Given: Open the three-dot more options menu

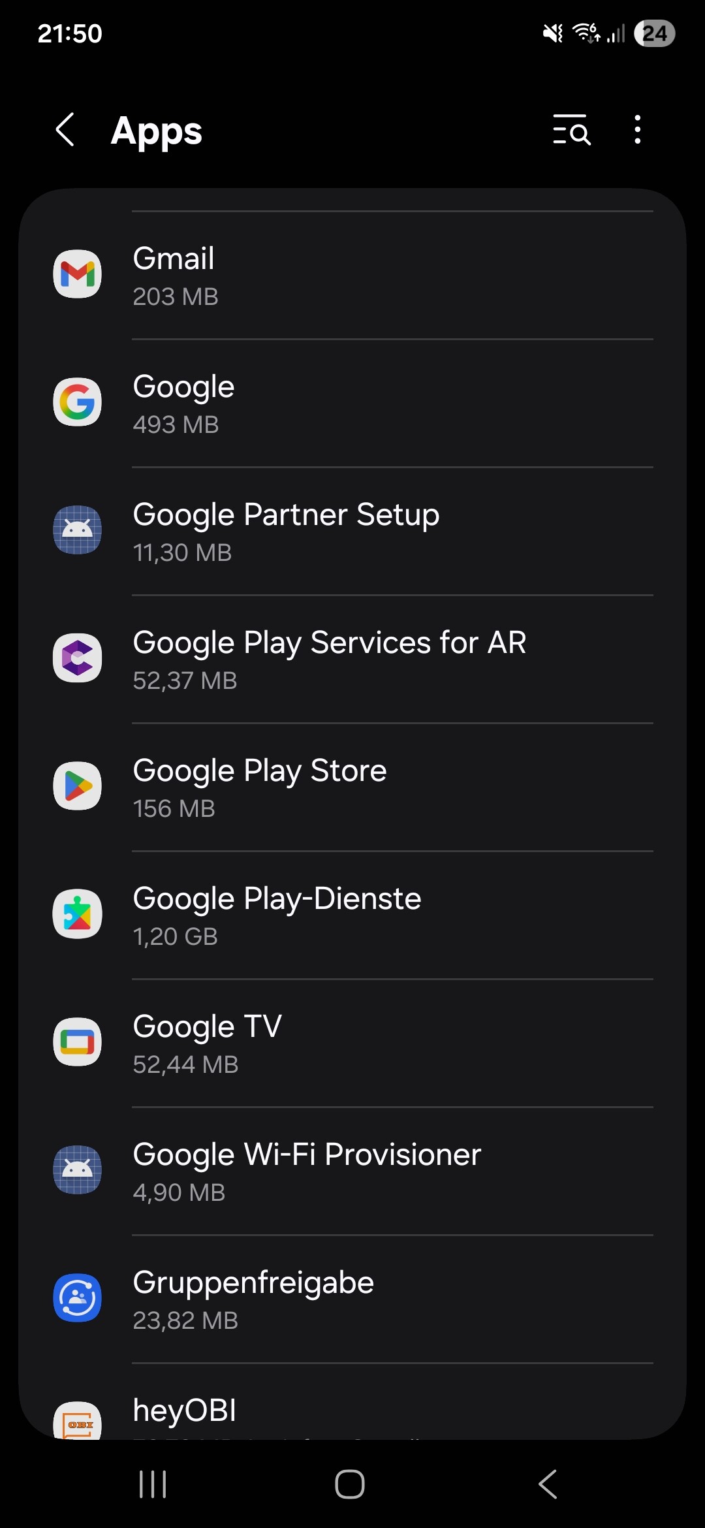Looking at the screenshot, I should (x=637, y=129).
